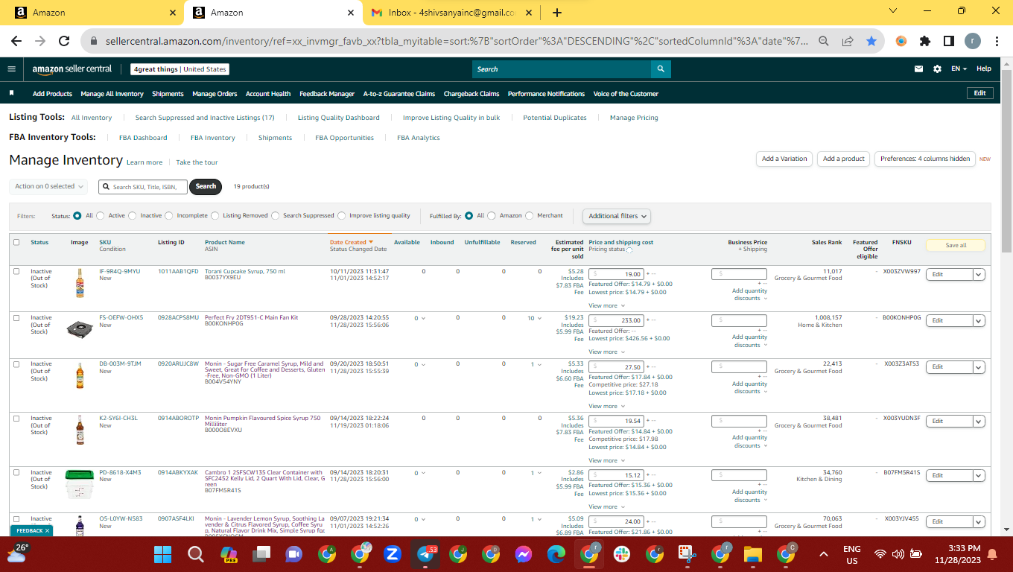The width and height of the screenshot is (1013, 572).
Task: Filter Fulfilled By Merchant radio option
Action: [530, 216]
